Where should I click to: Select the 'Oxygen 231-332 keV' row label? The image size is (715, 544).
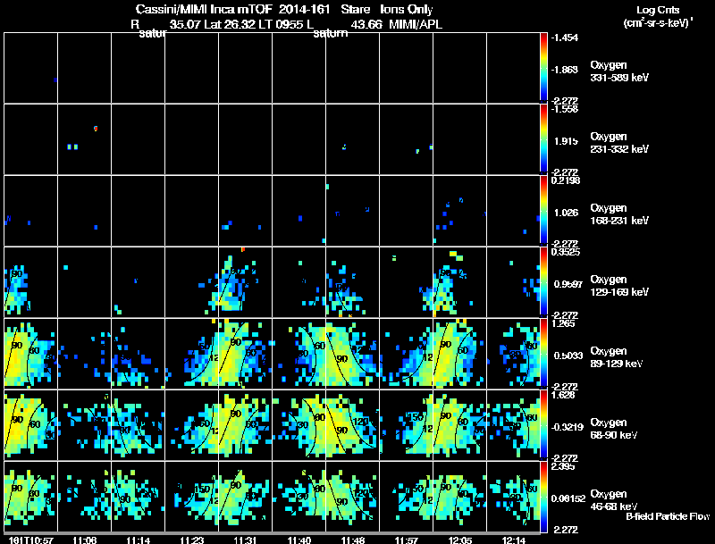(619, 143)
